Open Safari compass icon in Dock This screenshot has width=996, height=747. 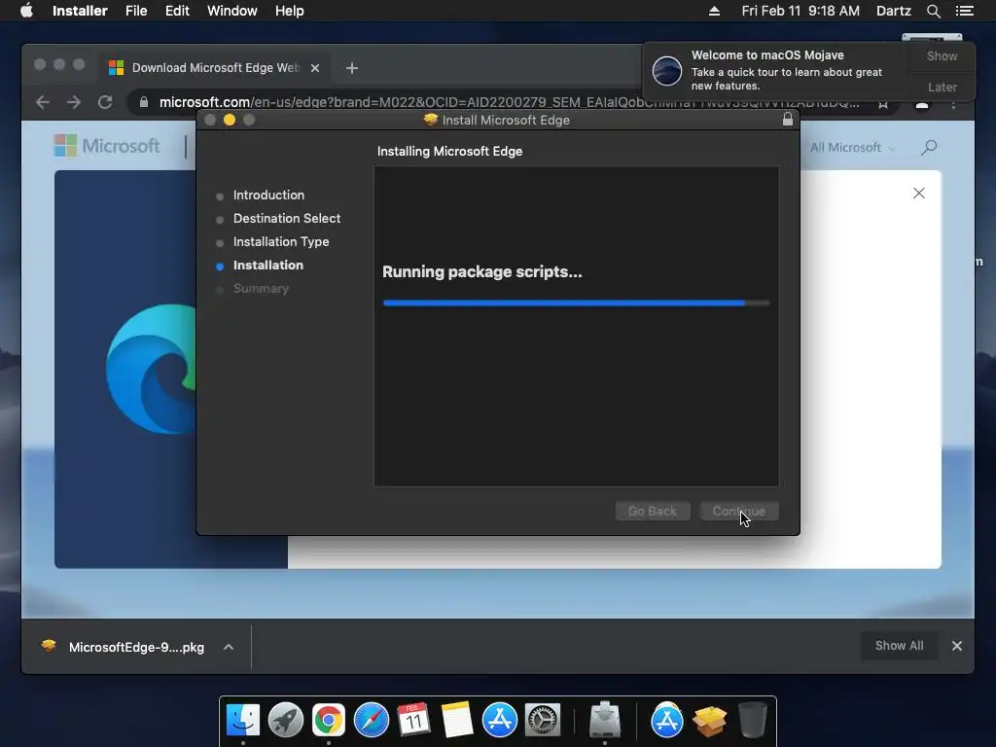coord(371,721)
